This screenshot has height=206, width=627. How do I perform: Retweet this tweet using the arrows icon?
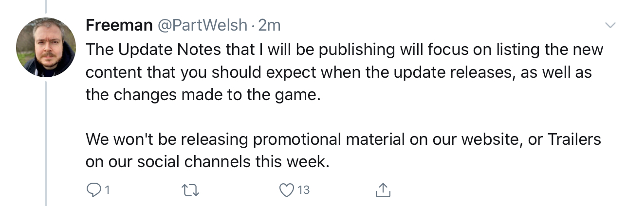188,190
